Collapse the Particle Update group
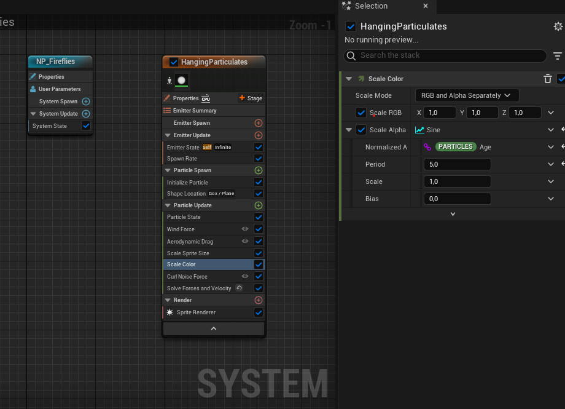This screenshot has width=565, height=409. tap(168, 205)
